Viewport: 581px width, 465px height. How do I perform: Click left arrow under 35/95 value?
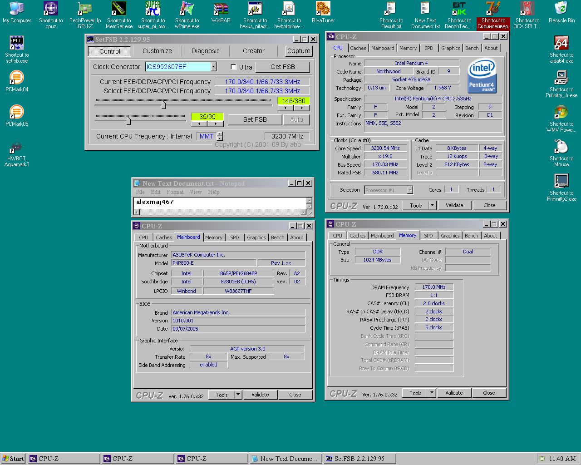pyautogui.click(x=199, y=124)
